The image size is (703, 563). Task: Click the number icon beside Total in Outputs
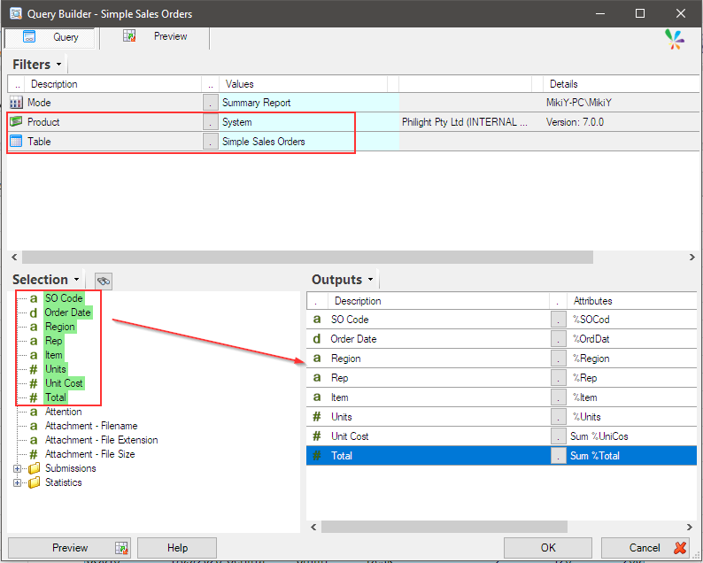[317, 455]
